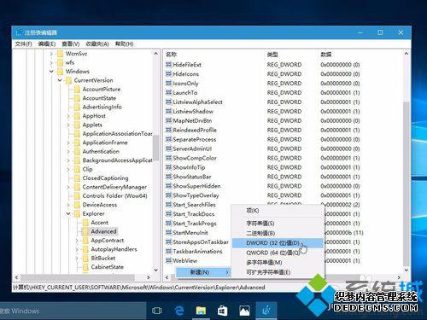Click the ShowSuperHidden value icon
The image size is (427, 320).
pyautogui.click(x=169, y=186)
